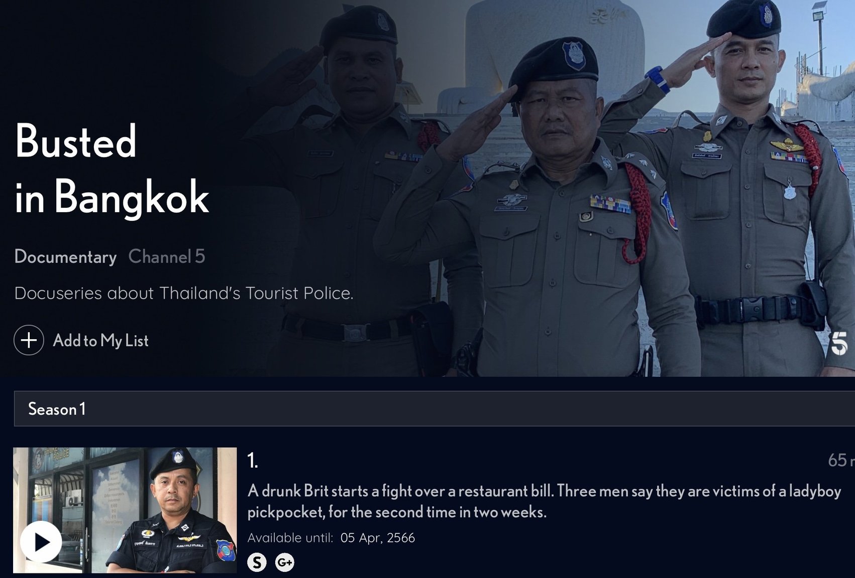Click the "Add to My List" text label

click(x=100, y=341)
